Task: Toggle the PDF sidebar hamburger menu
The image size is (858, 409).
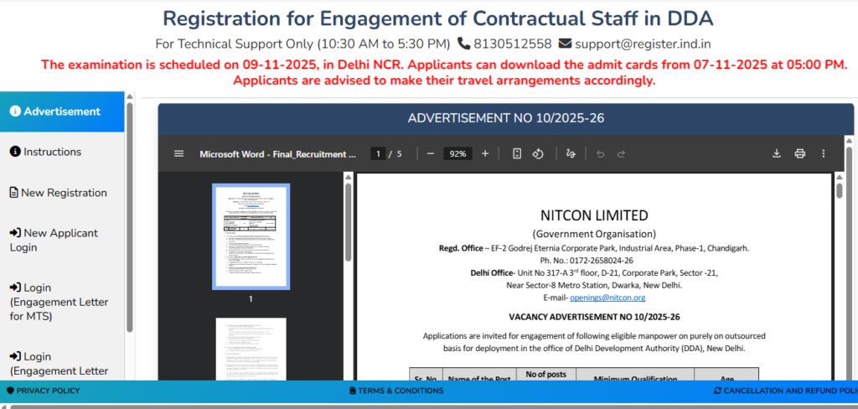Action: point(178,154)
